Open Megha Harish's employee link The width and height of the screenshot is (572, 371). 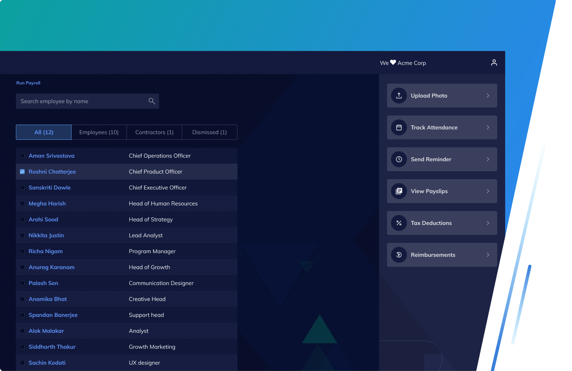tap(47, 203)
